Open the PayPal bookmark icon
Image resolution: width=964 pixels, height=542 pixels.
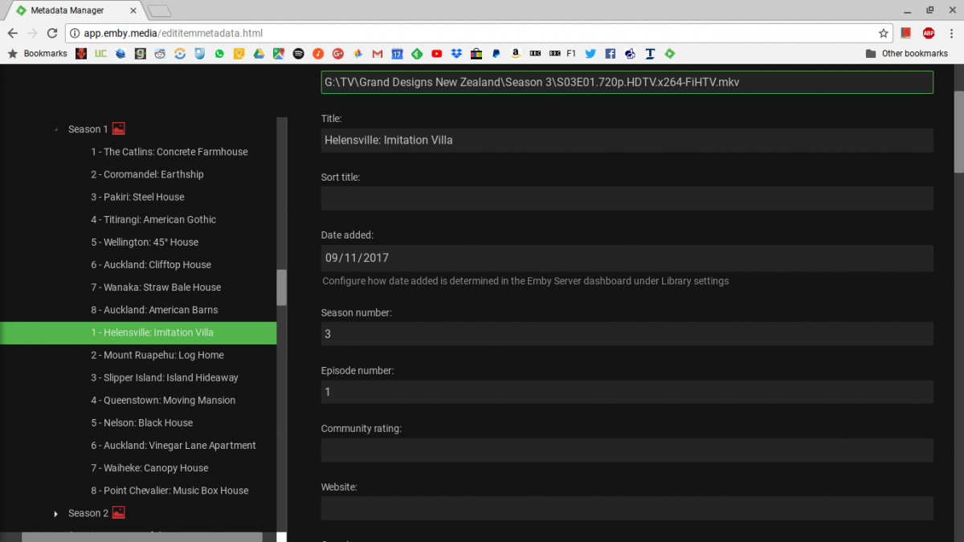coord(496,54)
